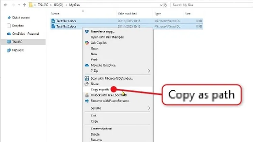Open the address bar history dropdown

pos(160,5)
